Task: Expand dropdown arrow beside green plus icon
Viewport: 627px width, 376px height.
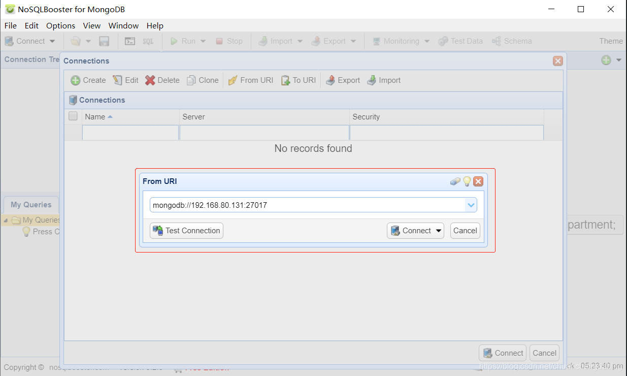Action: coord(619,60)
